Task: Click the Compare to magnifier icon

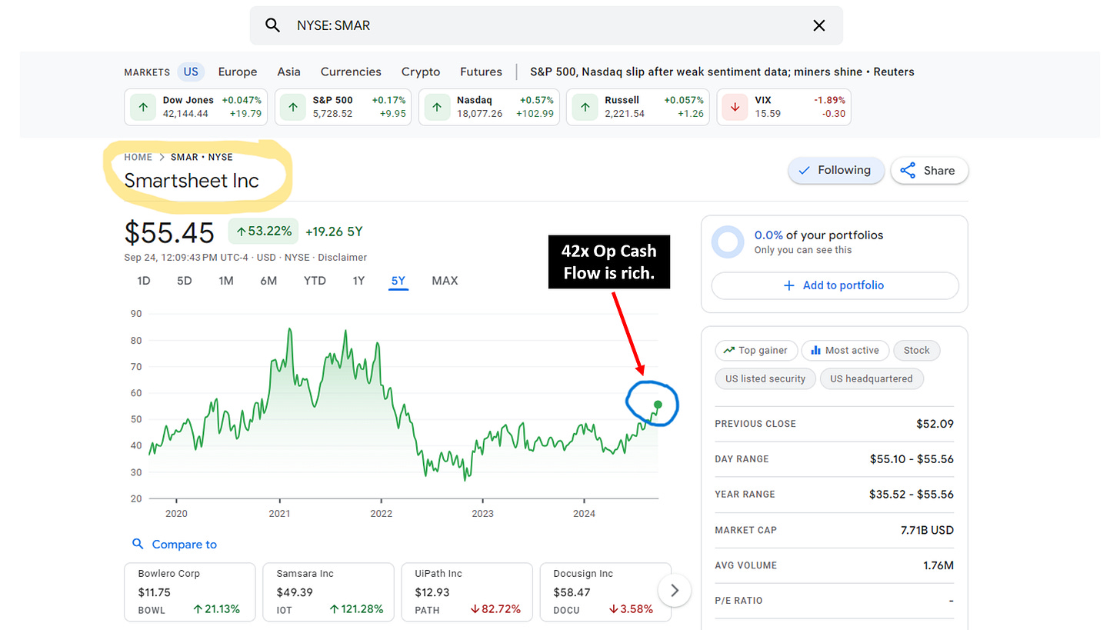Action: (x=138, y=544)
